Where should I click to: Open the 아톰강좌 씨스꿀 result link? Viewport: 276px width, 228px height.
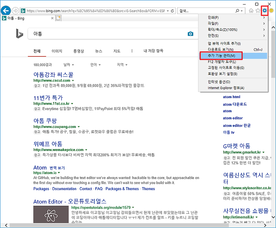(53, 75)
